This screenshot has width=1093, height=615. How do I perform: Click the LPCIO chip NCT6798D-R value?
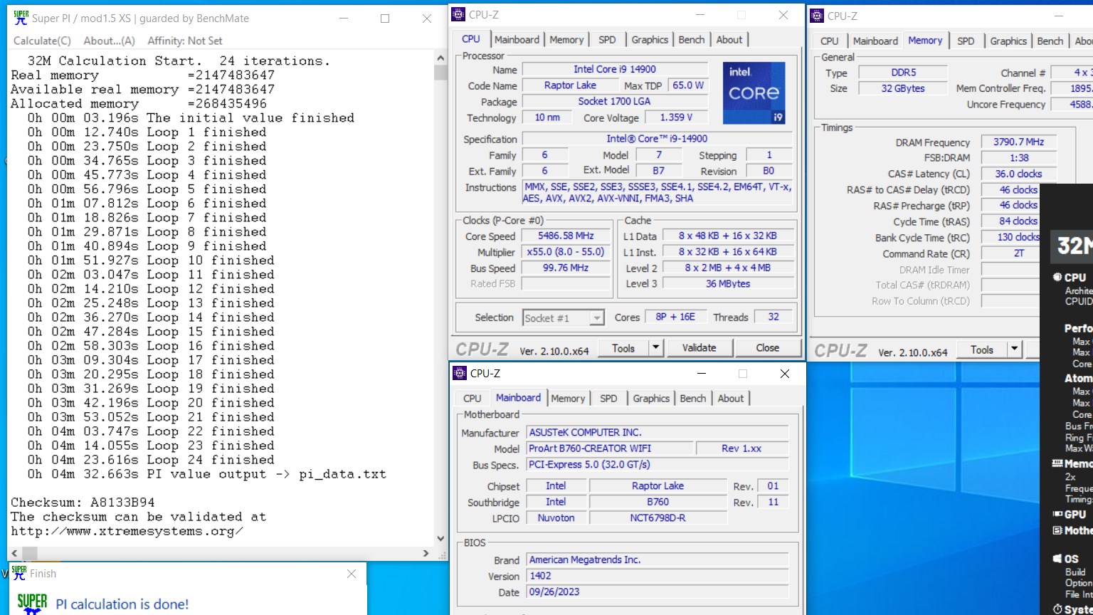tap(658, 518)
